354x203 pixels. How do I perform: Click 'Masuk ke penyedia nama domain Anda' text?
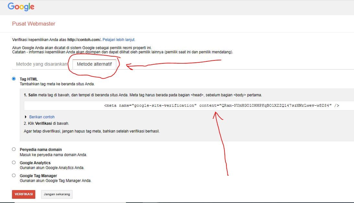point(53,155)
